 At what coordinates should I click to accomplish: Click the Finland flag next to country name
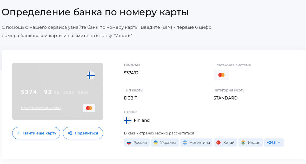(x=127, y=120)
